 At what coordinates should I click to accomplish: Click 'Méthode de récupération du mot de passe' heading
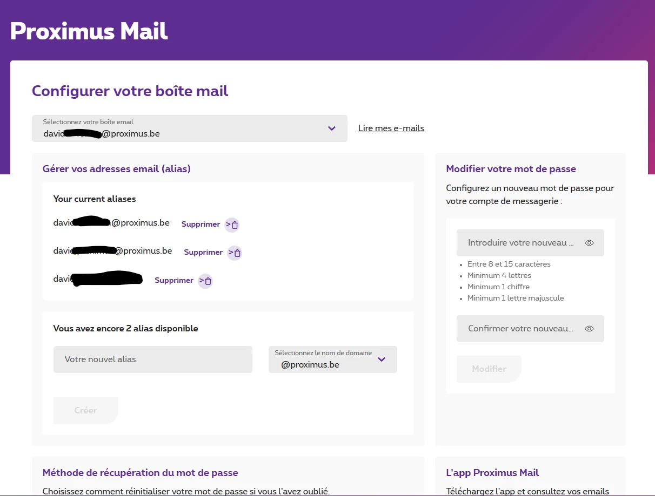pos(140,473)
